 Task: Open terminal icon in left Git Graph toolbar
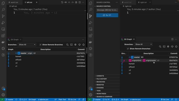tap(72, 45)
